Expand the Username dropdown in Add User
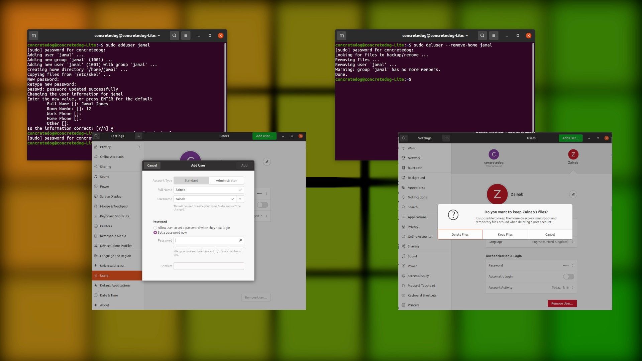 [240, 199]
